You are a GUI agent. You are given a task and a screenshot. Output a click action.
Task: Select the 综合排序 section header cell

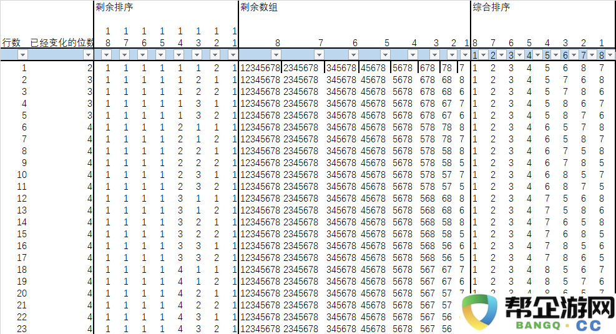(491, 7)
